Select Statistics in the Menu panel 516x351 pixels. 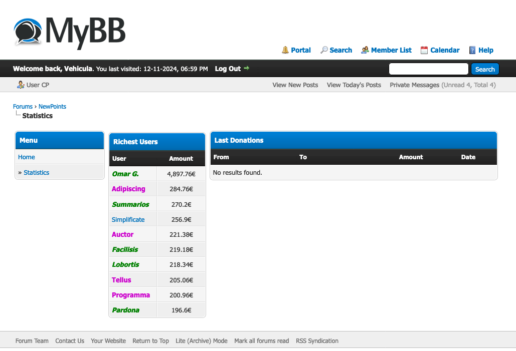tap(36, 173)
